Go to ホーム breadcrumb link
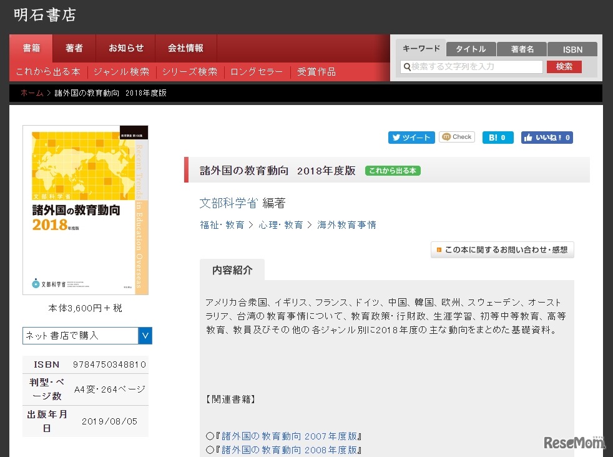 pos(32,93)
